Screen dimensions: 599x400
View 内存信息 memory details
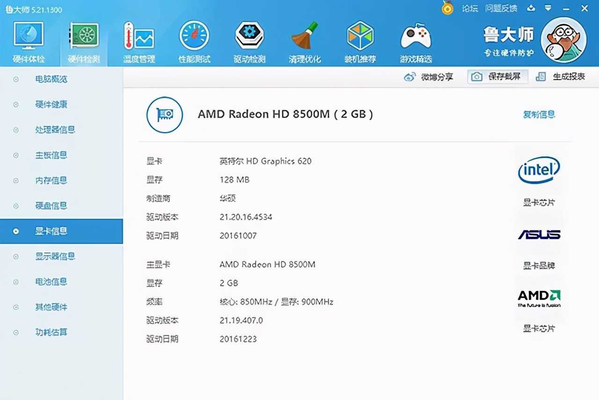[x=51, y=180]
